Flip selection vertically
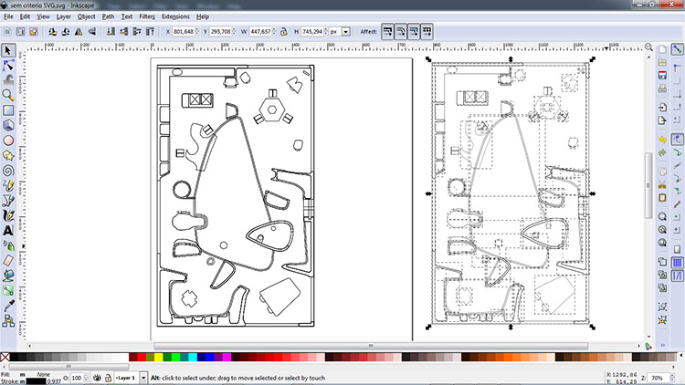The height and width of the screenshot is (385, 685). pyautogui.click(x=91, y=31)
